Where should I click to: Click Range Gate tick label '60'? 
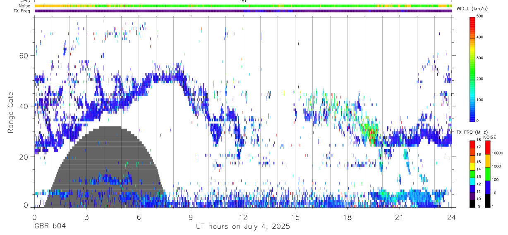coord(24,56)
